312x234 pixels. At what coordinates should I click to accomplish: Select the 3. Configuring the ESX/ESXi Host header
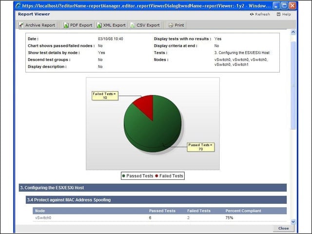153,188
